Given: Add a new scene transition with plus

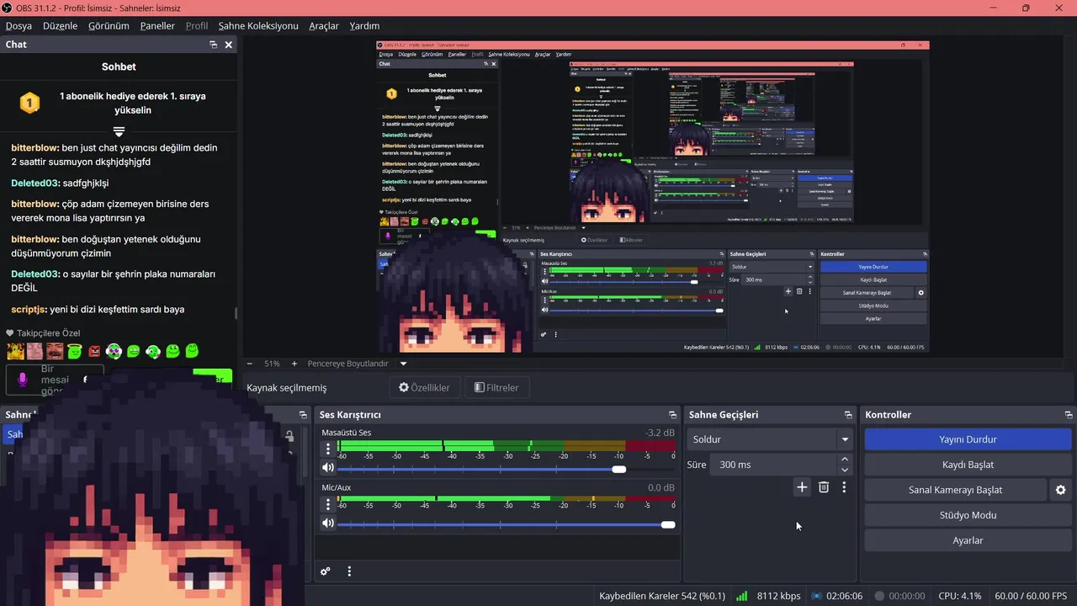Looking at the screenshot, I should tap(802, 487).
